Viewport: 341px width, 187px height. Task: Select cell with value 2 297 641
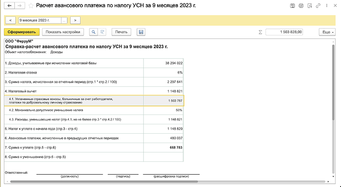(163, 82)
